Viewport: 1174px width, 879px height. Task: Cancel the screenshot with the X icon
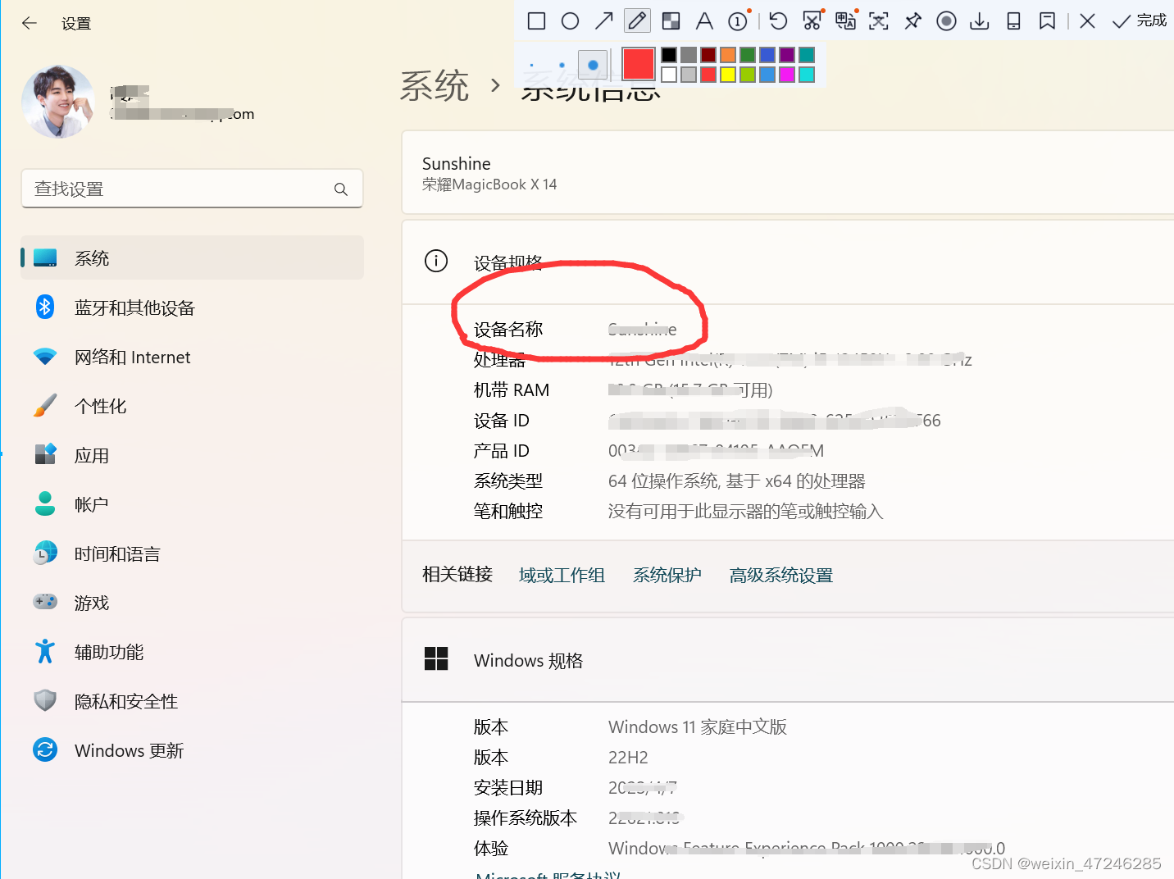click(x=1087, y=20)
